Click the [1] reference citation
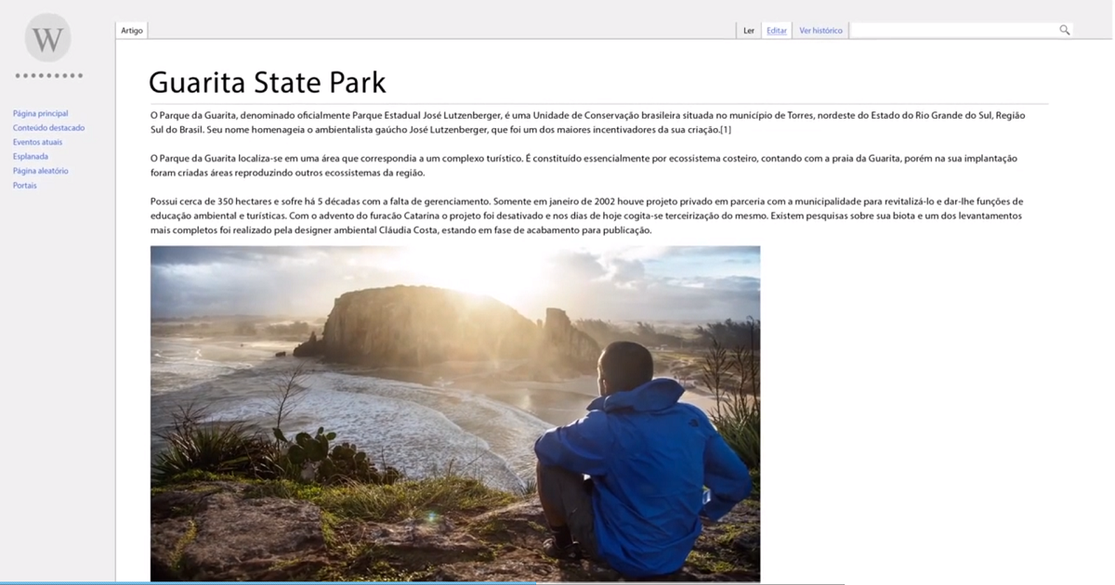The image size is (1115, 585). tap(726, 129)
